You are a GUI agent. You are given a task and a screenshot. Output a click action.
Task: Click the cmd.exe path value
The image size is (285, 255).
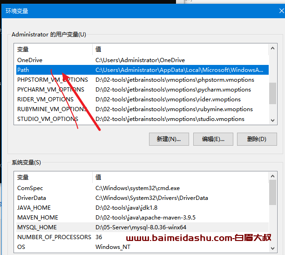click(x=137, y=188)
